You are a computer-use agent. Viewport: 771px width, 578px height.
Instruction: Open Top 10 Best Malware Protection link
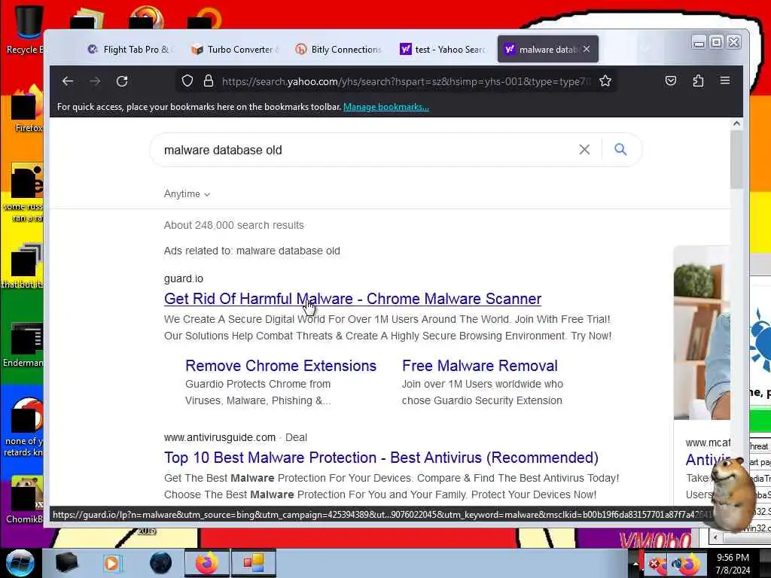381,458
